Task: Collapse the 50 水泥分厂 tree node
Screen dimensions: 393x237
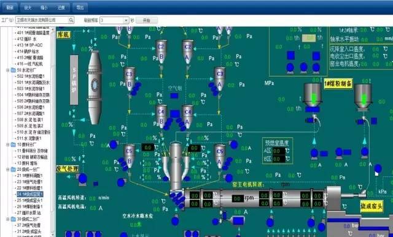Action: pyautogui.click(x=8, y=70)
